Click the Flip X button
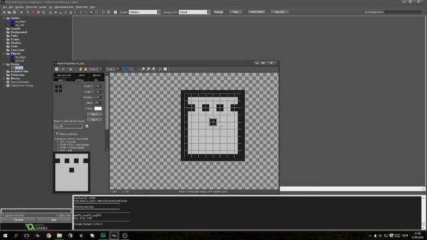427x240 pixels. pos(94,115)
